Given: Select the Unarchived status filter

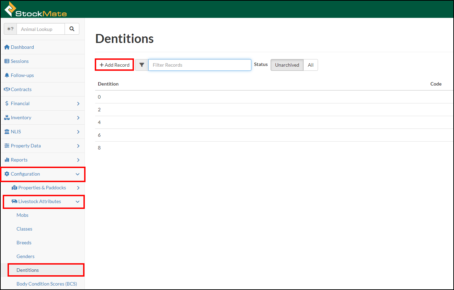Looking at the screenshot, I should point(287,65).
